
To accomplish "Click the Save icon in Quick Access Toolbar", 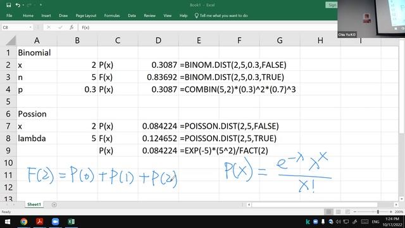I will [8, 5].
